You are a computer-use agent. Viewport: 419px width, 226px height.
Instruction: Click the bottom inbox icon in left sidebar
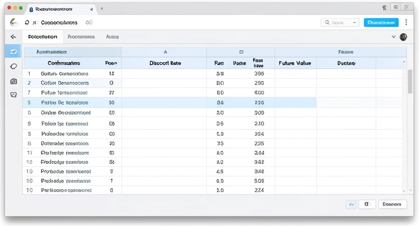coord(14,94)
